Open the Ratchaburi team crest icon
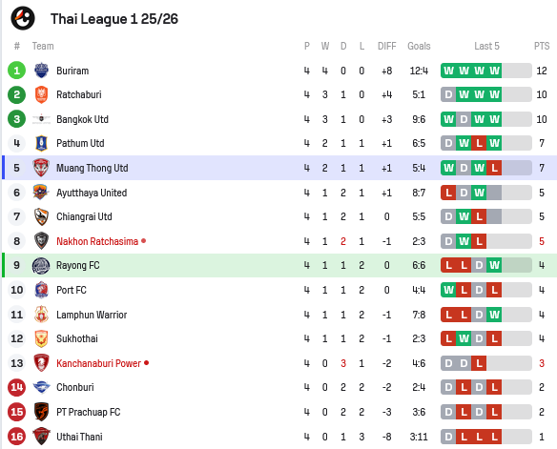 point(42,94)
